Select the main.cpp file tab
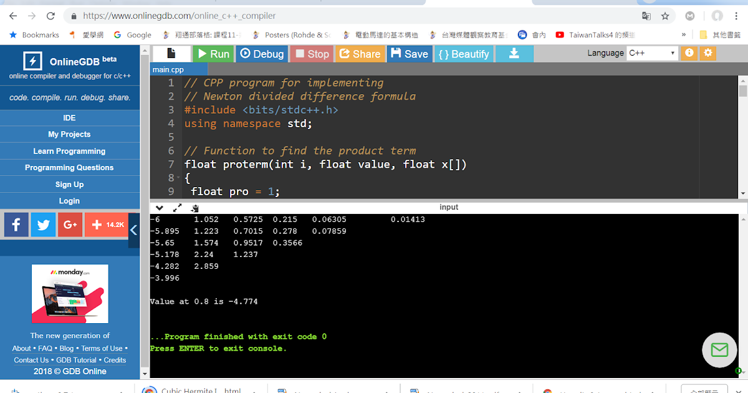Screen dimensions: 748x393 click(x=168, y=70)
